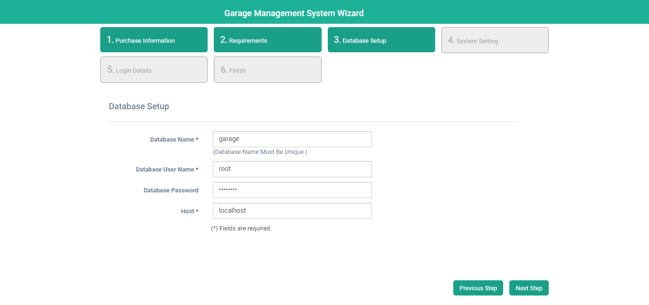Click the Database Name field containing garage
Viewport: 649px width, 305px height.
point(292,139)
